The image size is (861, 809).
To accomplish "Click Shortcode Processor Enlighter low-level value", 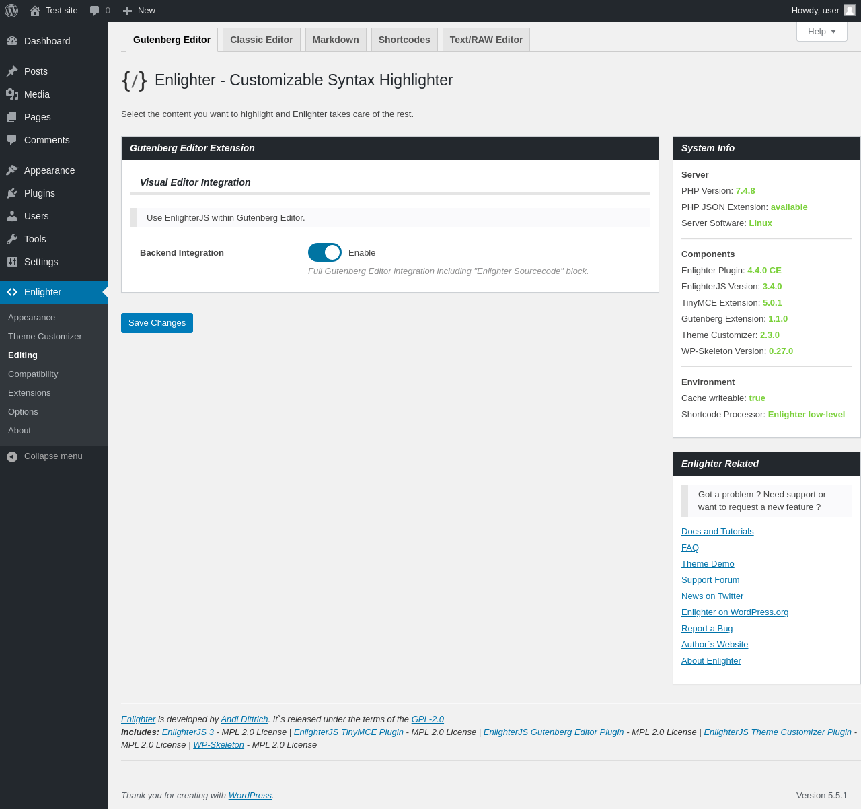I will [807, 415].
